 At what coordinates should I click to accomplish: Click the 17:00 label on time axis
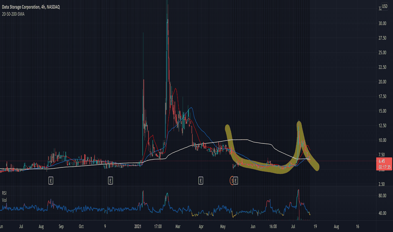[x=158, y=227]
